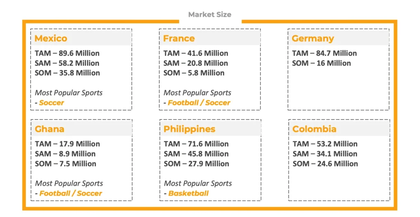This screenshot has height=217, width=420.
Task: Click France's SOM 5.8 Million line
Action: tap(194, 73)
